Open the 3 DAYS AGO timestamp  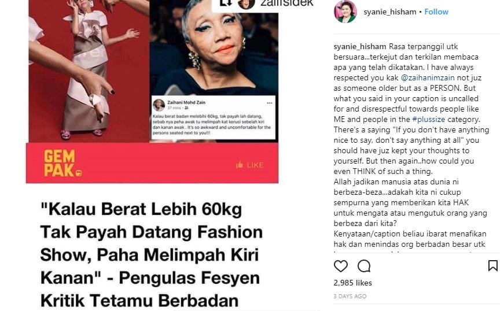coord(350,296)
